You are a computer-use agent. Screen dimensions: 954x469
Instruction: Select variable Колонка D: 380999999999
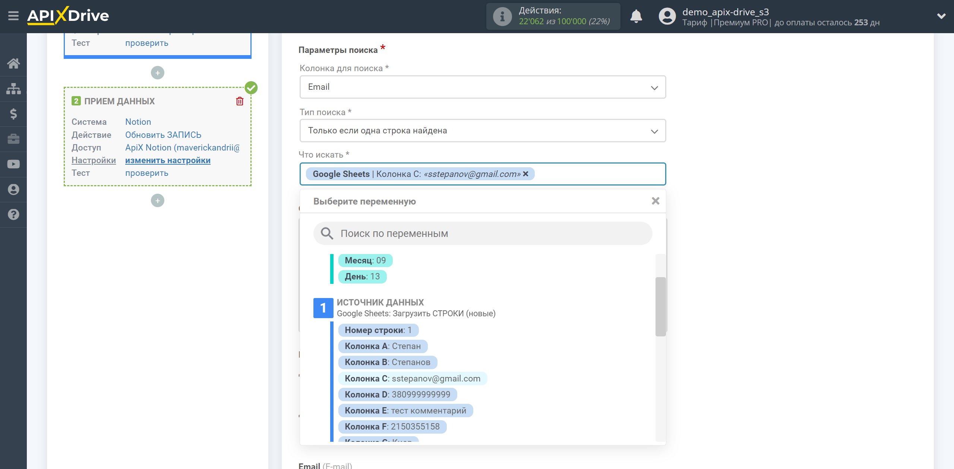coord(398,394)
